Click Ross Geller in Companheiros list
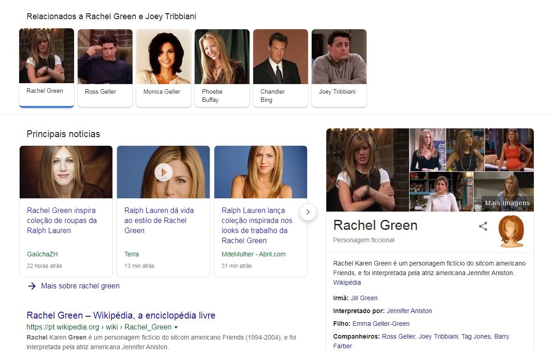This screenshot has width=553, height=351. tap(398, 336)
